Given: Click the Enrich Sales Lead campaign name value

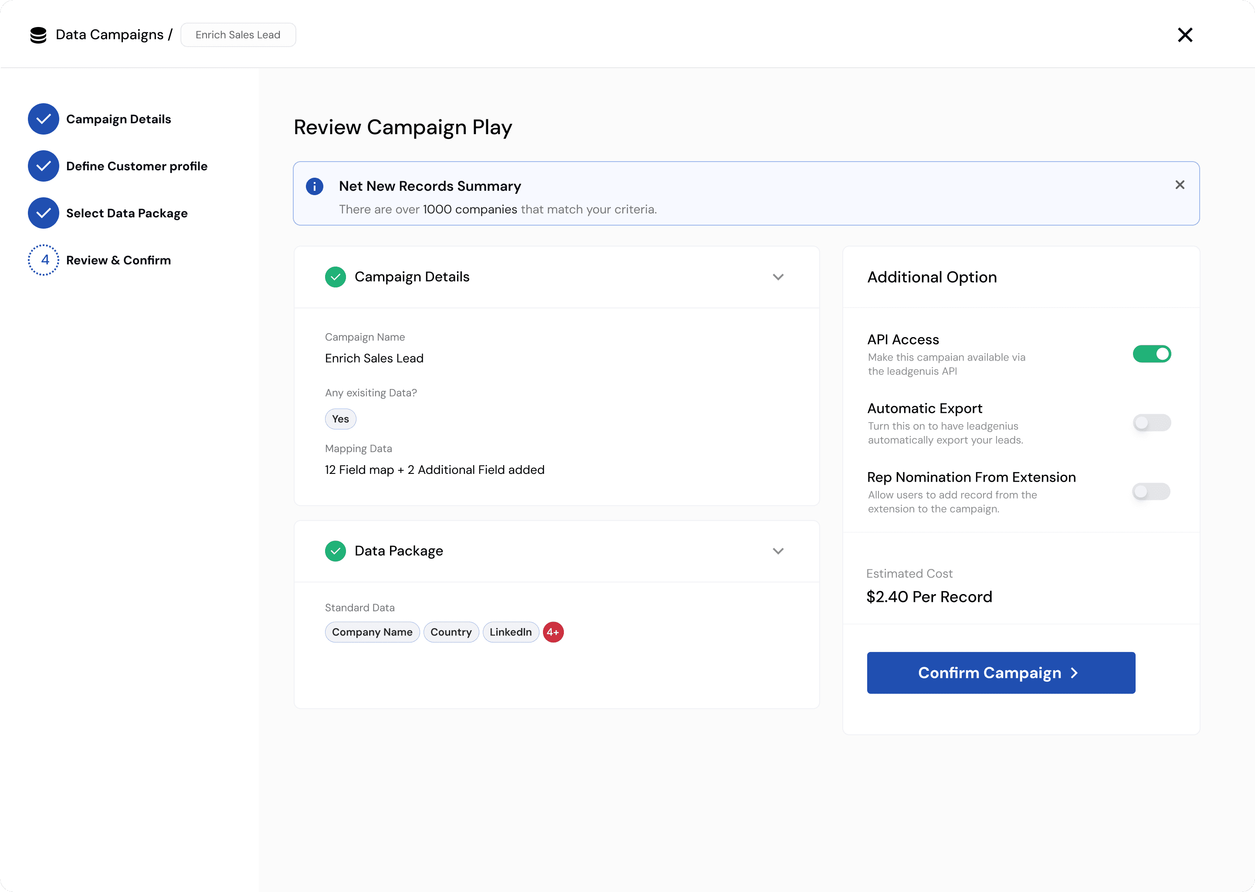Looking at the screenshot, I should (x=374, y=358).
